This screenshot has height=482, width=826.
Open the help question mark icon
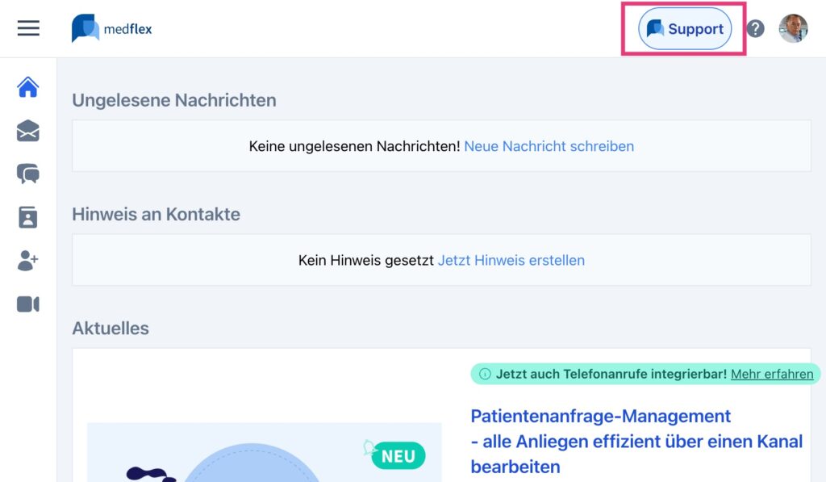coord(755,28)
